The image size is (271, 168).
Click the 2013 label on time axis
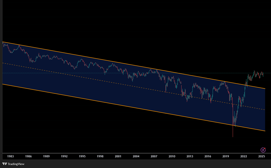[190, 156]
